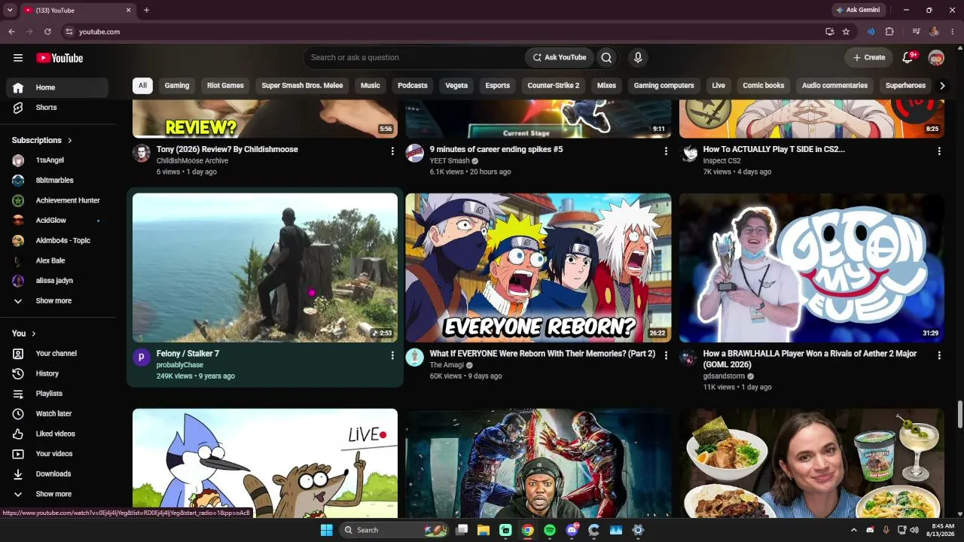Open The Amagi channel avatar

click(415, 357)
